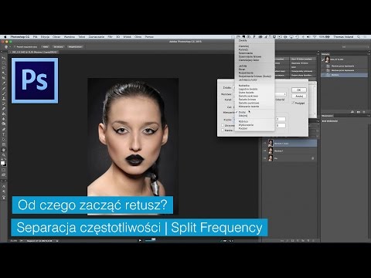371x278 pixels.
Task: Select the Blur tool
Action: point(4,119)
